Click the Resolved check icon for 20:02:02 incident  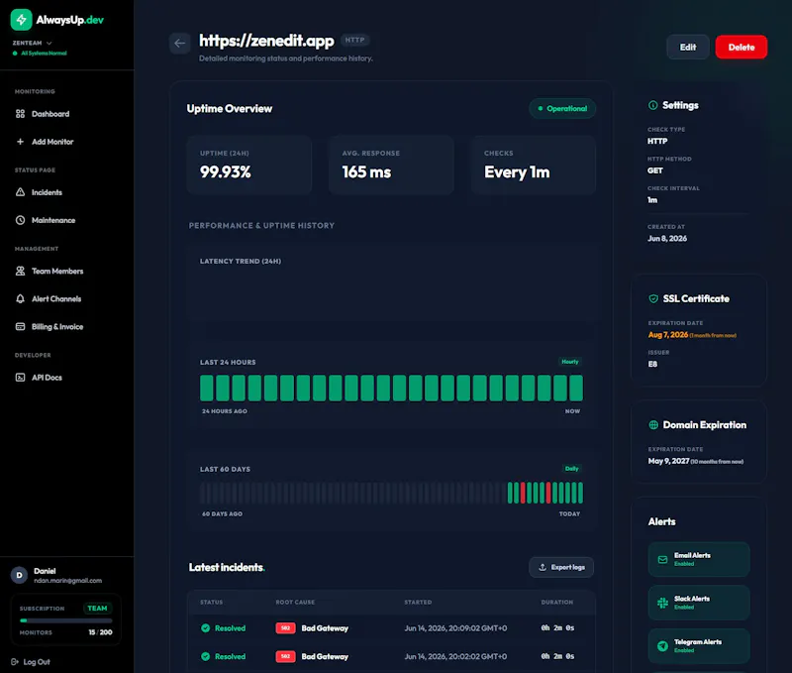[x=206, y=656]
